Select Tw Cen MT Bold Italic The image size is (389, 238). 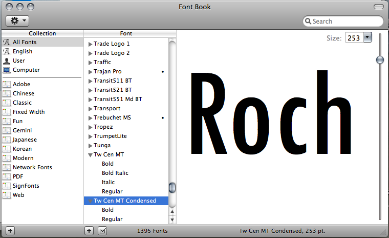tap(115, 173)
